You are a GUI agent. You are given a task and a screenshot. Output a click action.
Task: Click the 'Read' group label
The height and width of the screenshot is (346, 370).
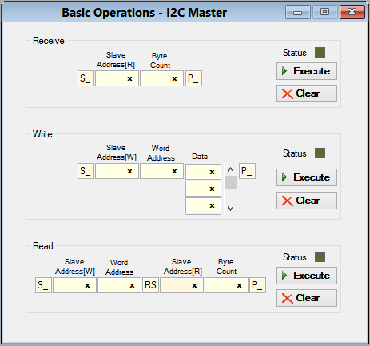click(43, 246)
